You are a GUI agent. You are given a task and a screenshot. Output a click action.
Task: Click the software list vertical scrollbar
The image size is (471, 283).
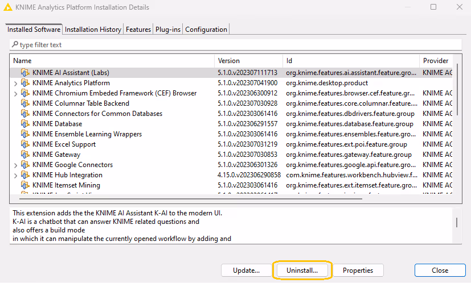click(457, 89)
